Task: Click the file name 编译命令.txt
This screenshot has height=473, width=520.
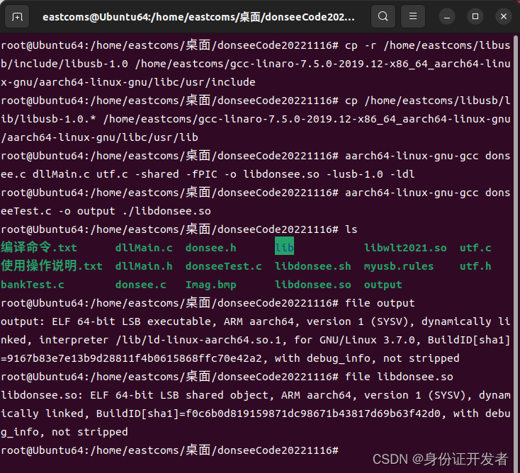Action: pyautogui.click(x=39, y=248)
